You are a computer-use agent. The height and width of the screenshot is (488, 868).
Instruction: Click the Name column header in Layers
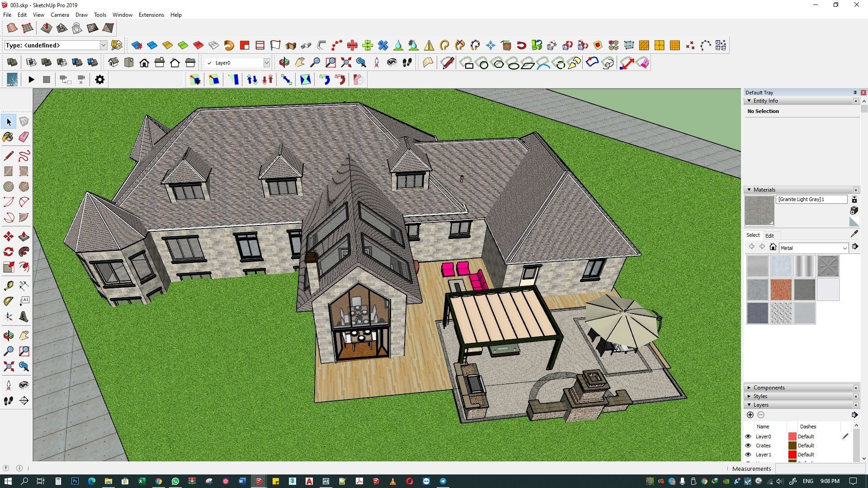coord(763,427)
